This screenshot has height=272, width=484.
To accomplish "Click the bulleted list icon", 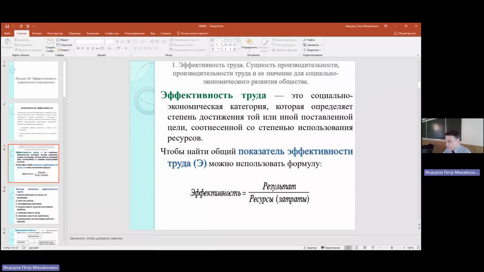I will [136, 42].
